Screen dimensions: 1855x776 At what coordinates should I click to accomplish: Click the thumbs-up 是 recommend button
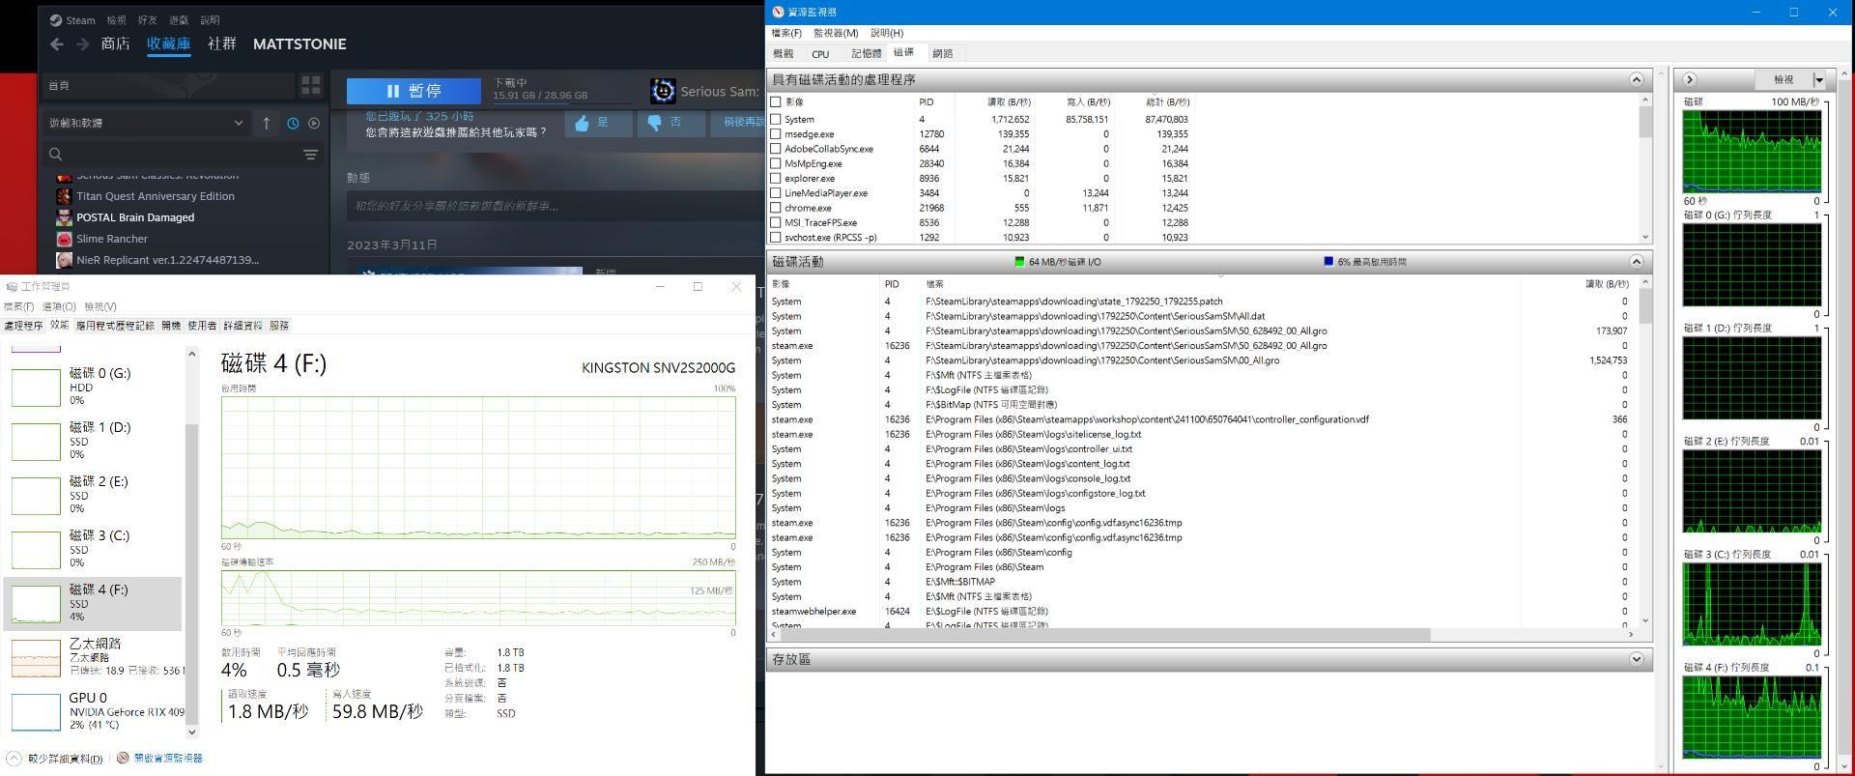598,123
